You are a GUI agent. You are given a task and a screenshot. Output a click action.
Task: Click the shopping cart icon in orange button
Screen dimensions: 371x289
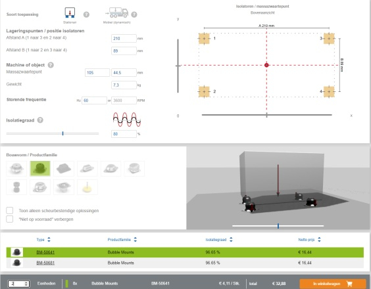click(349, 284)
